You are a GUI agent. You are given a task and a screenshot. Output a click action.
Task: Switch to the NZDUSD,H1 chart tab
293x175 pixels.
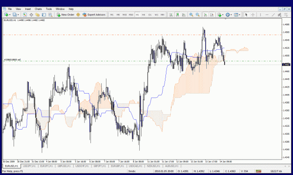[153, 166]
